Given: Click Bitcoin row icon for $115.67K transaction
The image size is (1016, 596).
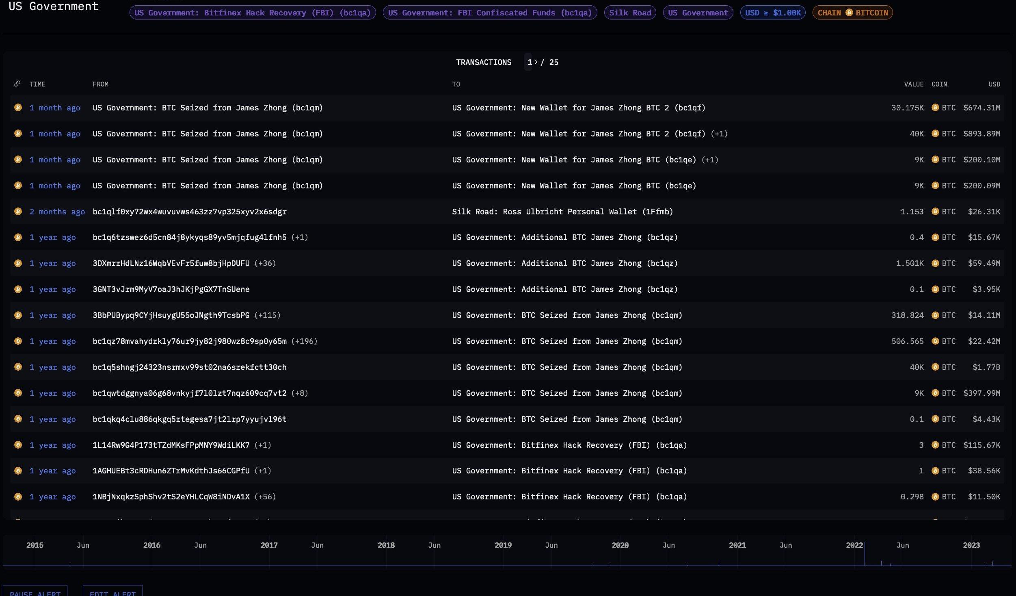Looking at the screenshot, I should coord(18,445).
